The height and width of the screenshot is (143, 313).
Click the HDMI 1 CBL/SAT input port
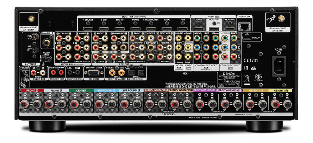tap(88, 29)
